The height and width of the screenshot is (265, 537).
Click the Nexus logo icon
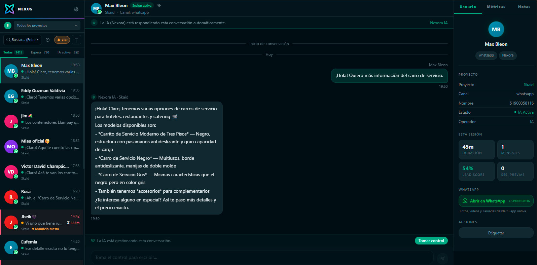(9, 9)
